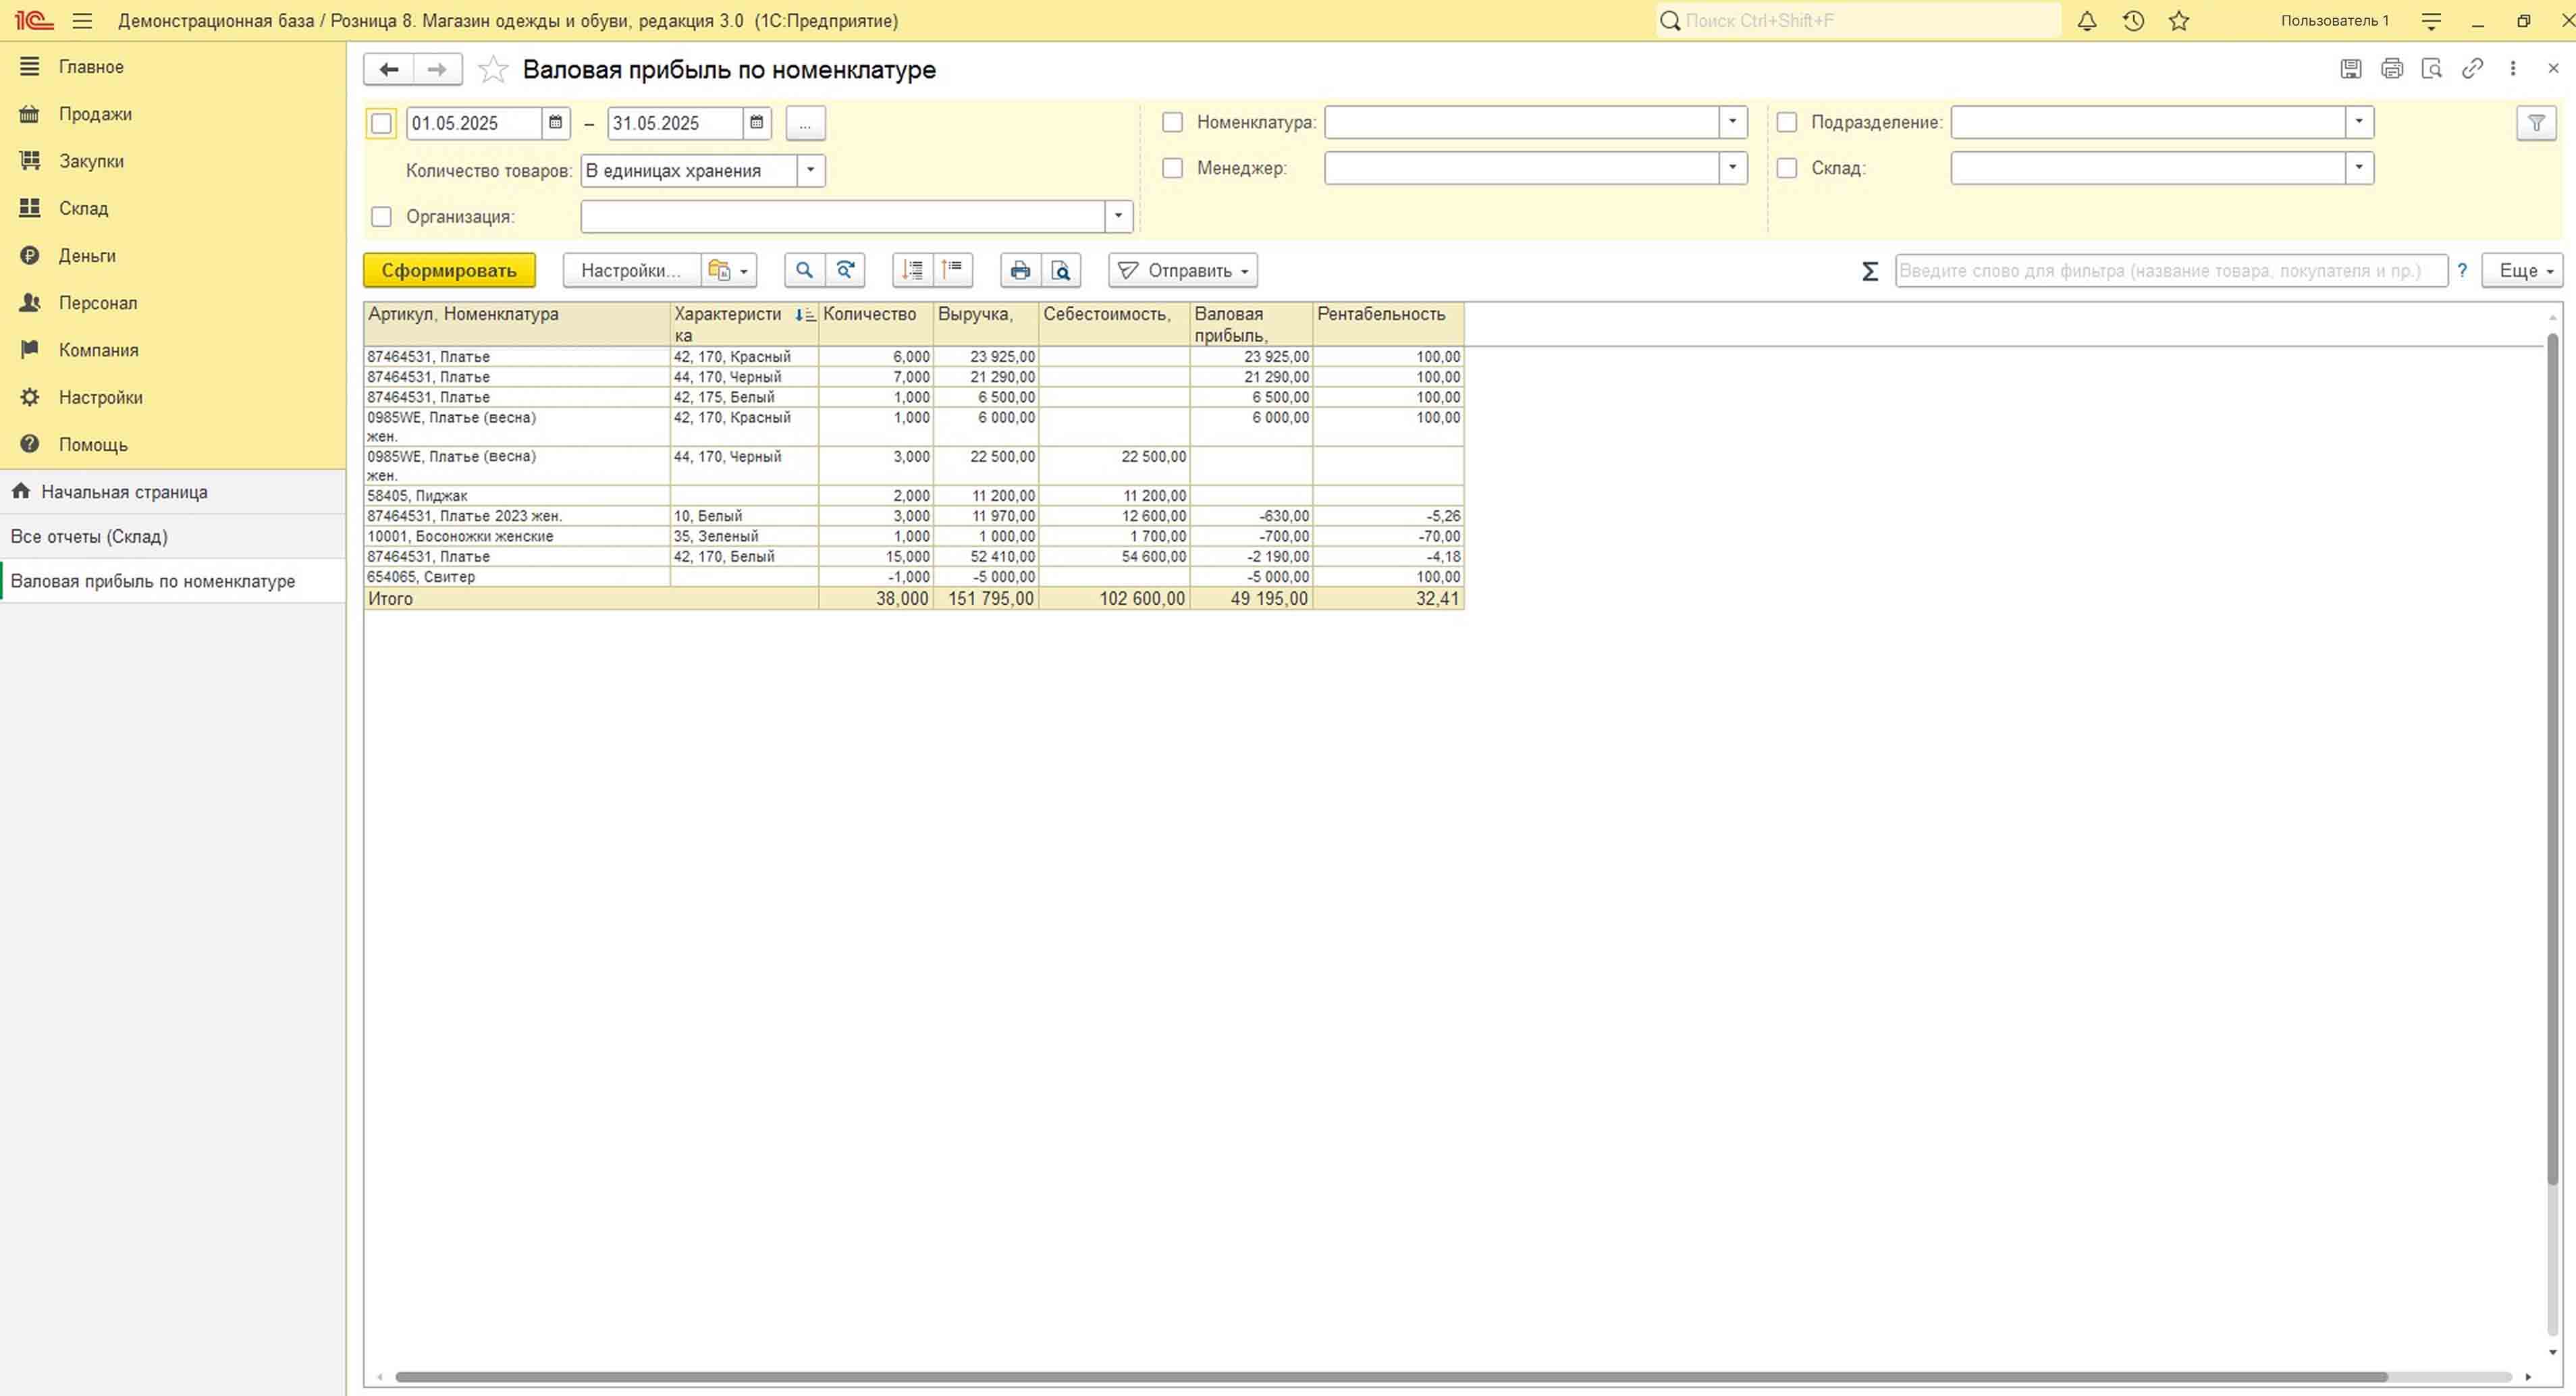2576x1396 pixels.
Task: Open history clock icon
Action: (x=2133, y=20)
